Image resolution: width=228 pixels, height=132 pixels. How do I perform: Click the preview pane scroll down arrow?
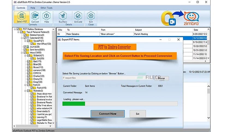pos(209,118)
